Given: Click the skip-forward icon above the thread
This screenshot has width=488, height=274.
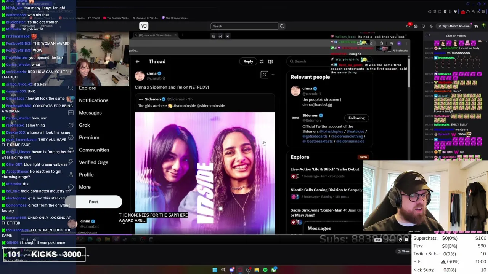Looking at the screenshot, I should (x=228, y=37).
